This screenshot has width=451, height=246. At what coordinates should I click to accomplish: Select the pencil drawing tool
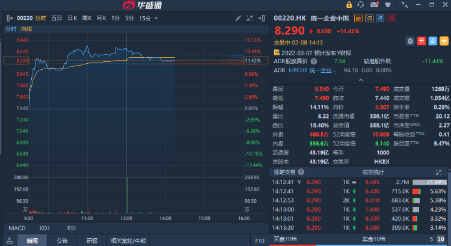coord(238,19)
